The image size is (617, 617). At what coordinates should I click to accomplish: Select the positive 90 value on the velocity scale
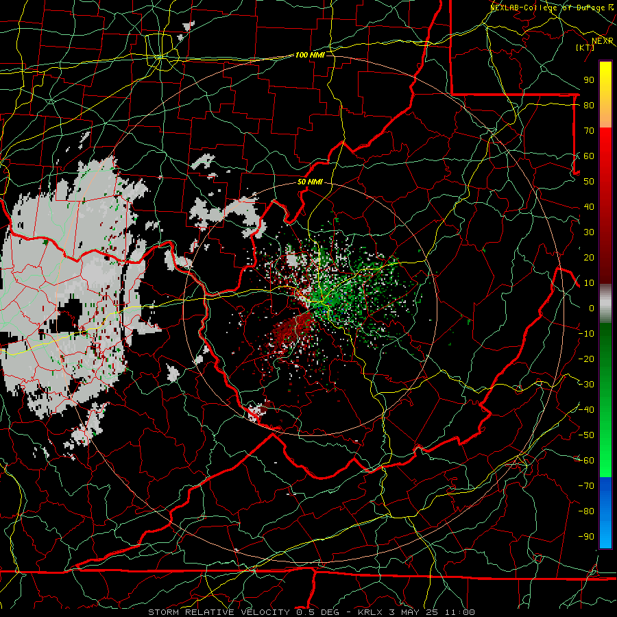589,80
